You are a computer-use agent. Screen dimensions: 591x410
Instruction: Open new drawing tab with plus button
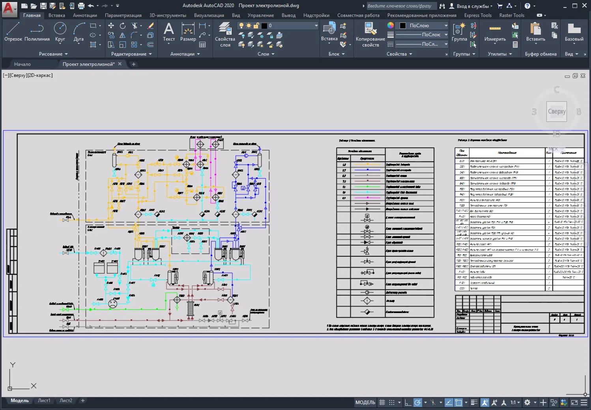[134, 64]
